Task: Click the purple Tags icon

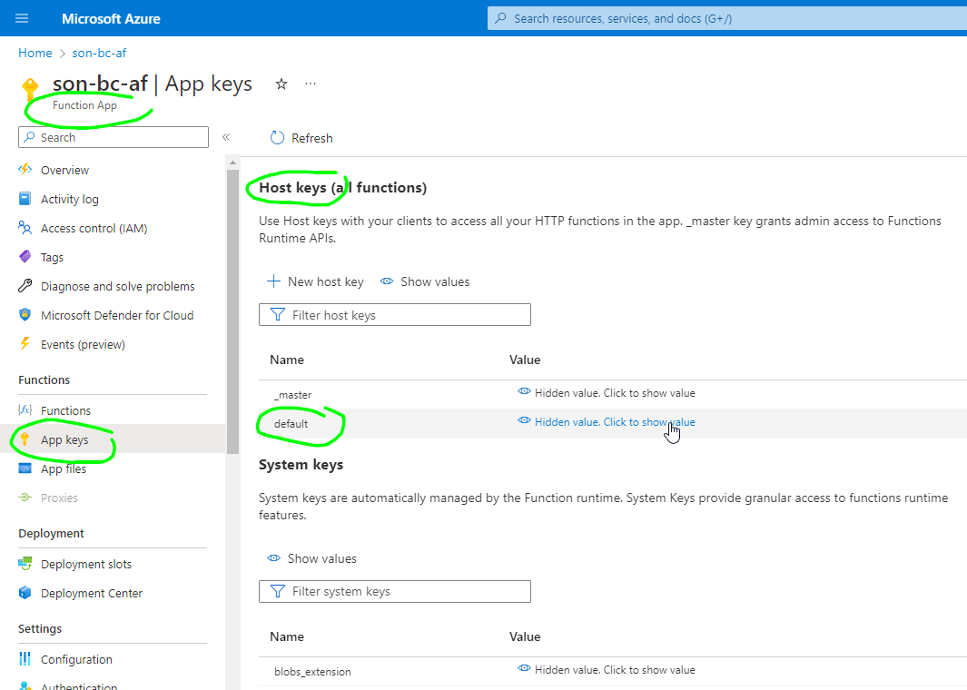Action: tap(25, 256)
